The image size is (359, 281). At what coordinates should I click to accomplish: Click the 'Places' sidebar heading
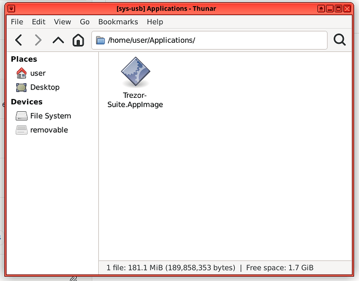tap(24, 59)
